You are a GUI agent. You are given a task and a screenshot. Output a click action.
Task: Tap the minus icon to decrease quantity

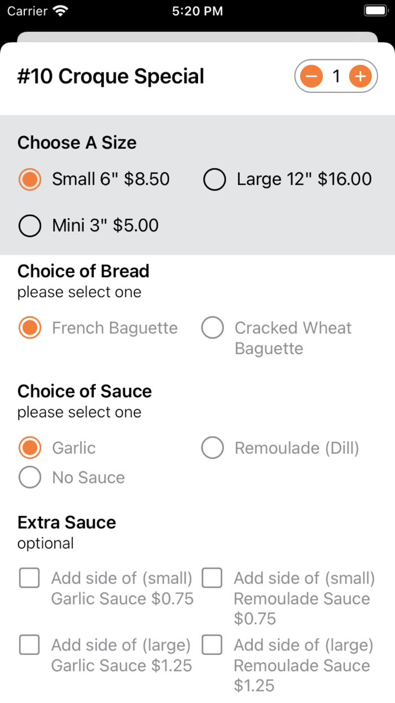[x=311, y=76]
